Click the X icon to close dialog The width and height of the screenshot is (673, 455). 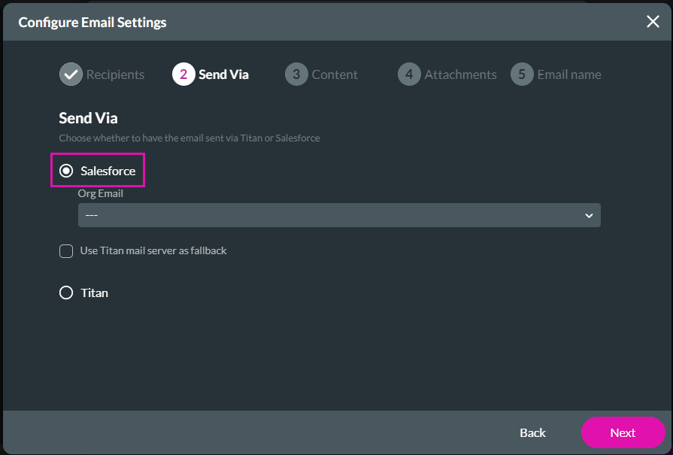pos(653,21)
